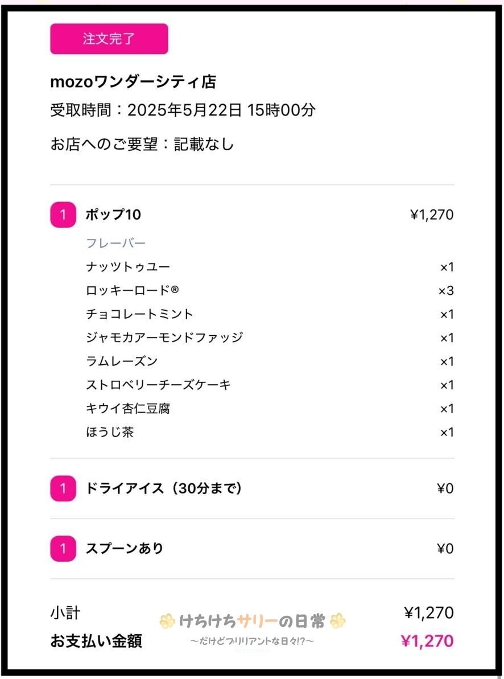Image resolution: width=504 pixels, height=679 pixels.
Task: Select the キウイ杏仁豆腐 flavor
Action: [x=128, y=409]
